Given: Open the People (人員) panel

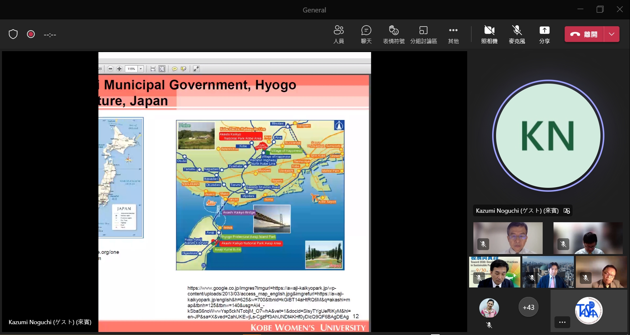Looking at the screenshot, I should click(x=338, y=34).
